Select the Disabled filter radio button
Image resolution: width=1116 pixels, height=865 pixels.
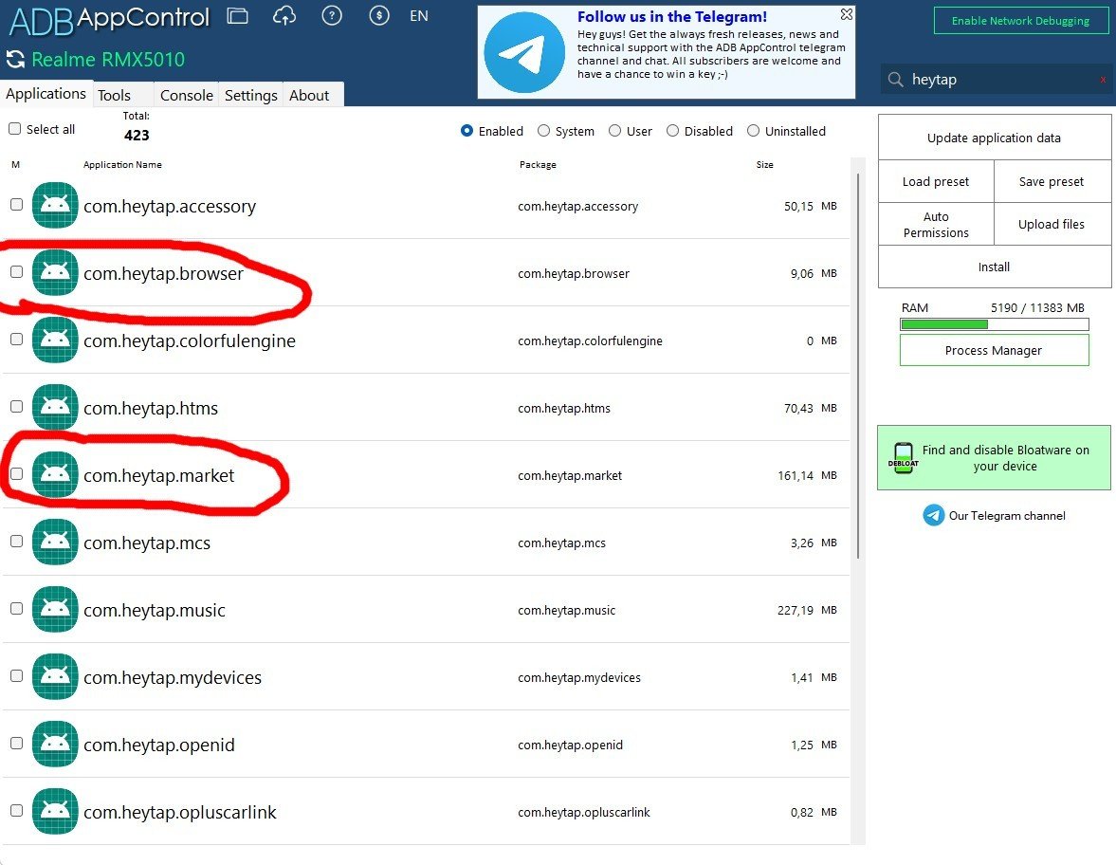tap(672, 131)
